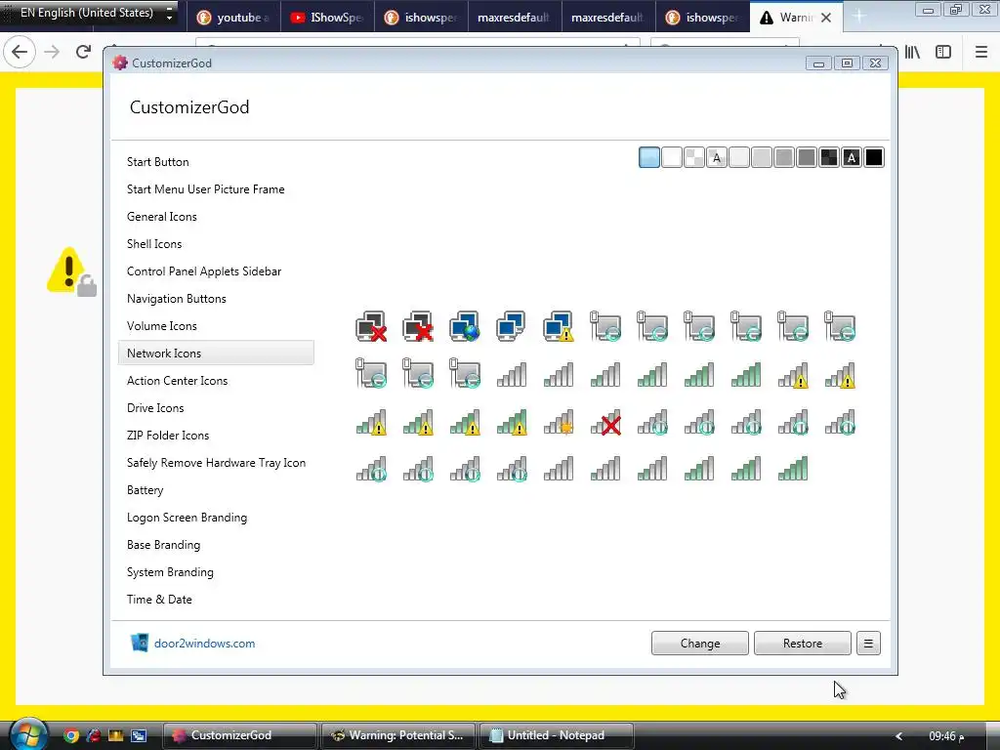Open the Windows Start orb

(28, 734)
